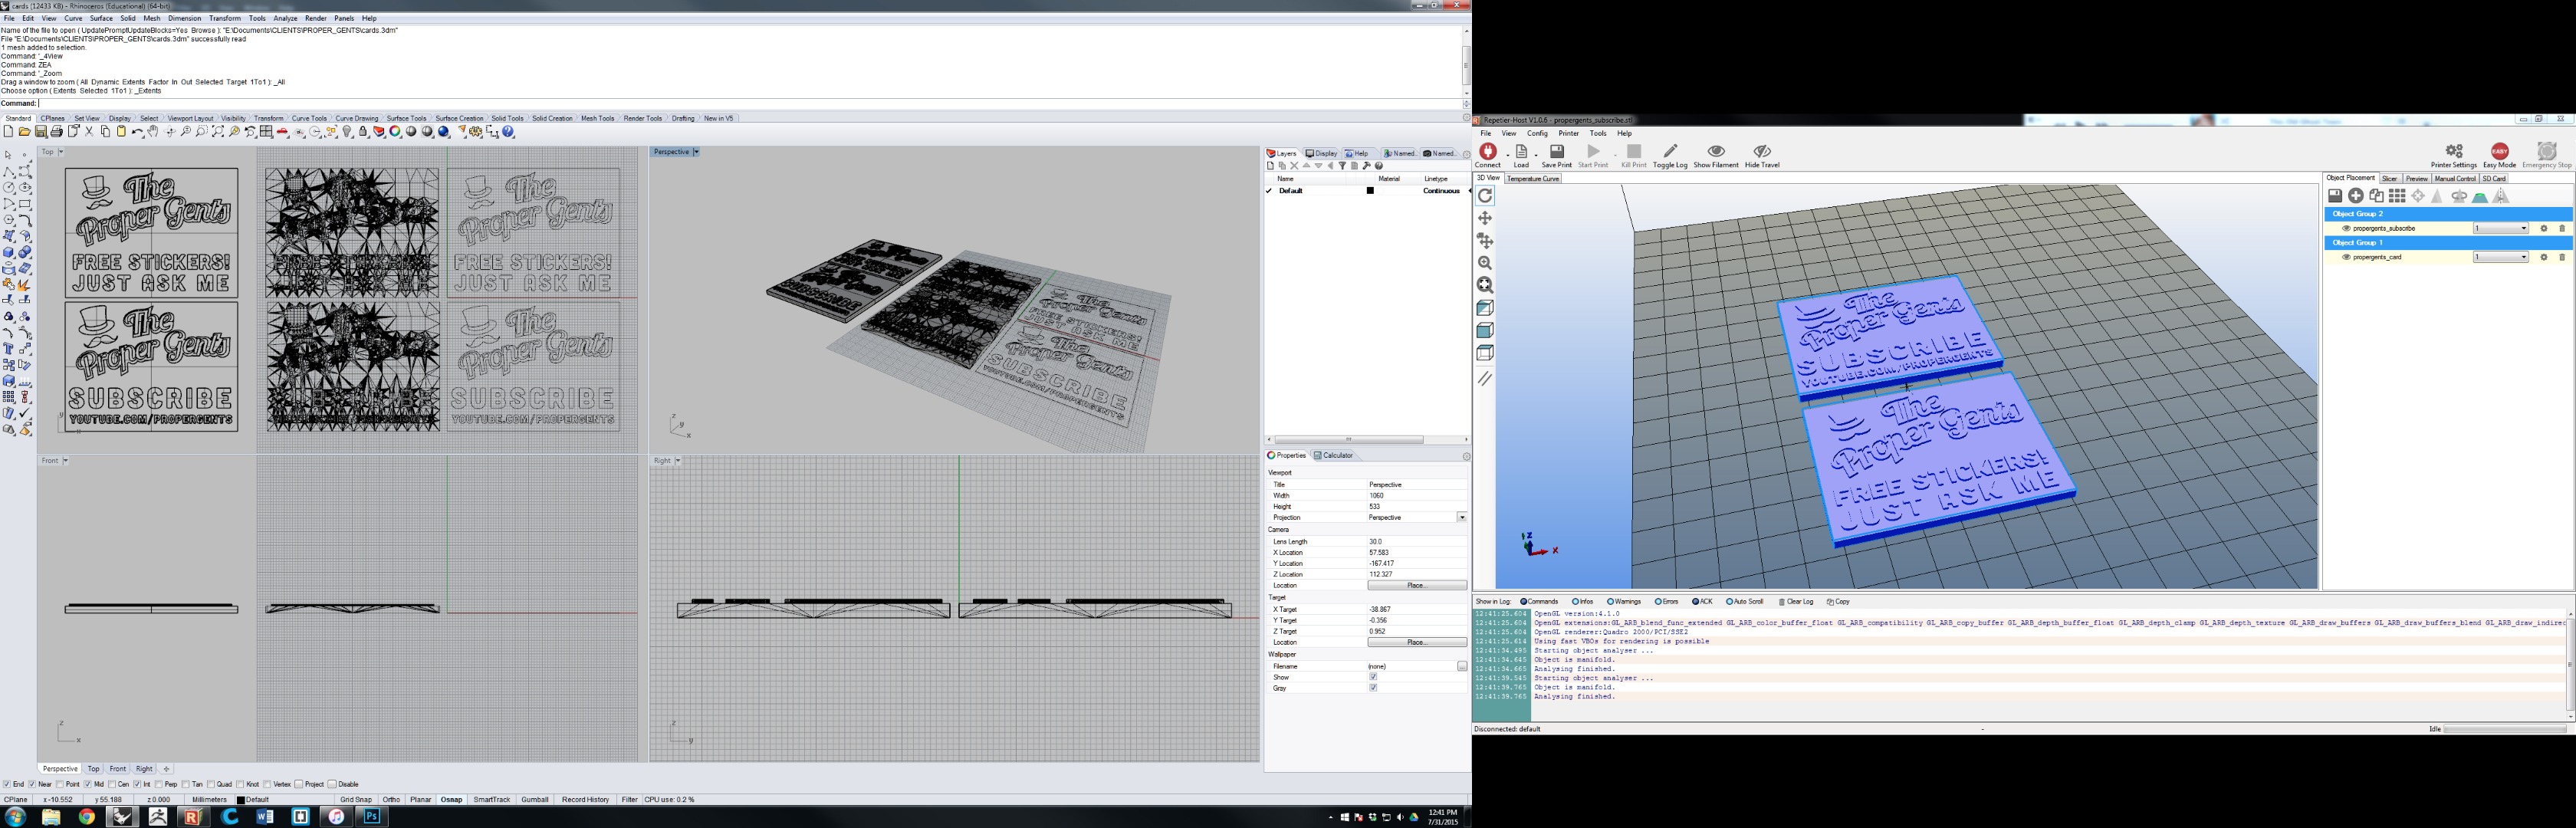Switch to the Temperature Curve tab
This screenshot has height=828, width=2576.
[1533, 178]
